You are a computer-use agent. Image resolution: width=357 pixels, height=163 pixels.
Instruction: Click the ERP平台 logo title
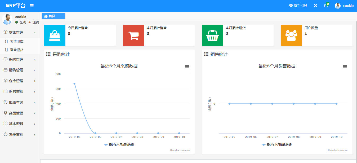click(16, 6)
